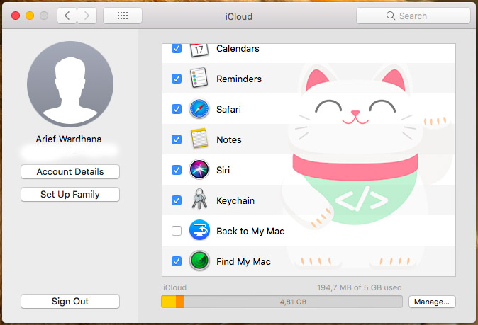Show all preferences grid button
This screenshot has width=478, height=325.
click(123, 16)
